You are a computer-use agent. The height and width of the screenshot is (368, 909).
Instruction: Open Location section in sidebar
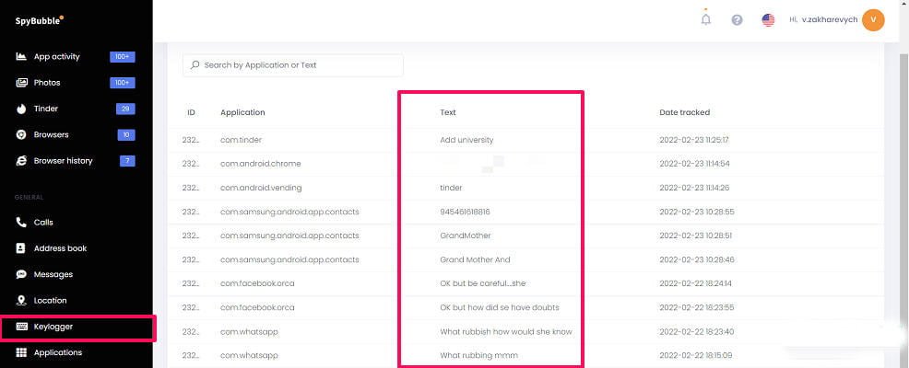pyautogui.click(x=51, y=300)
